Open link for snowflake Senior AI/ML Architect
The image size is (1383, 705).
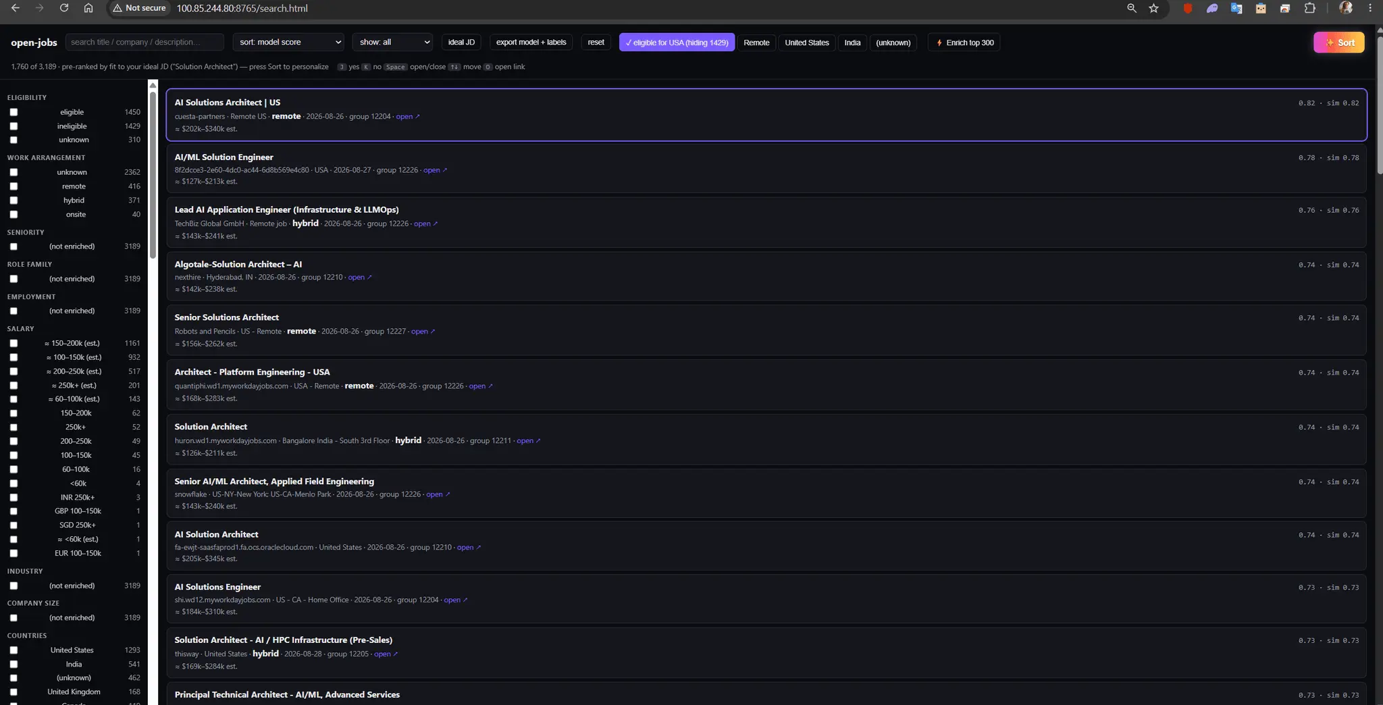438,494
